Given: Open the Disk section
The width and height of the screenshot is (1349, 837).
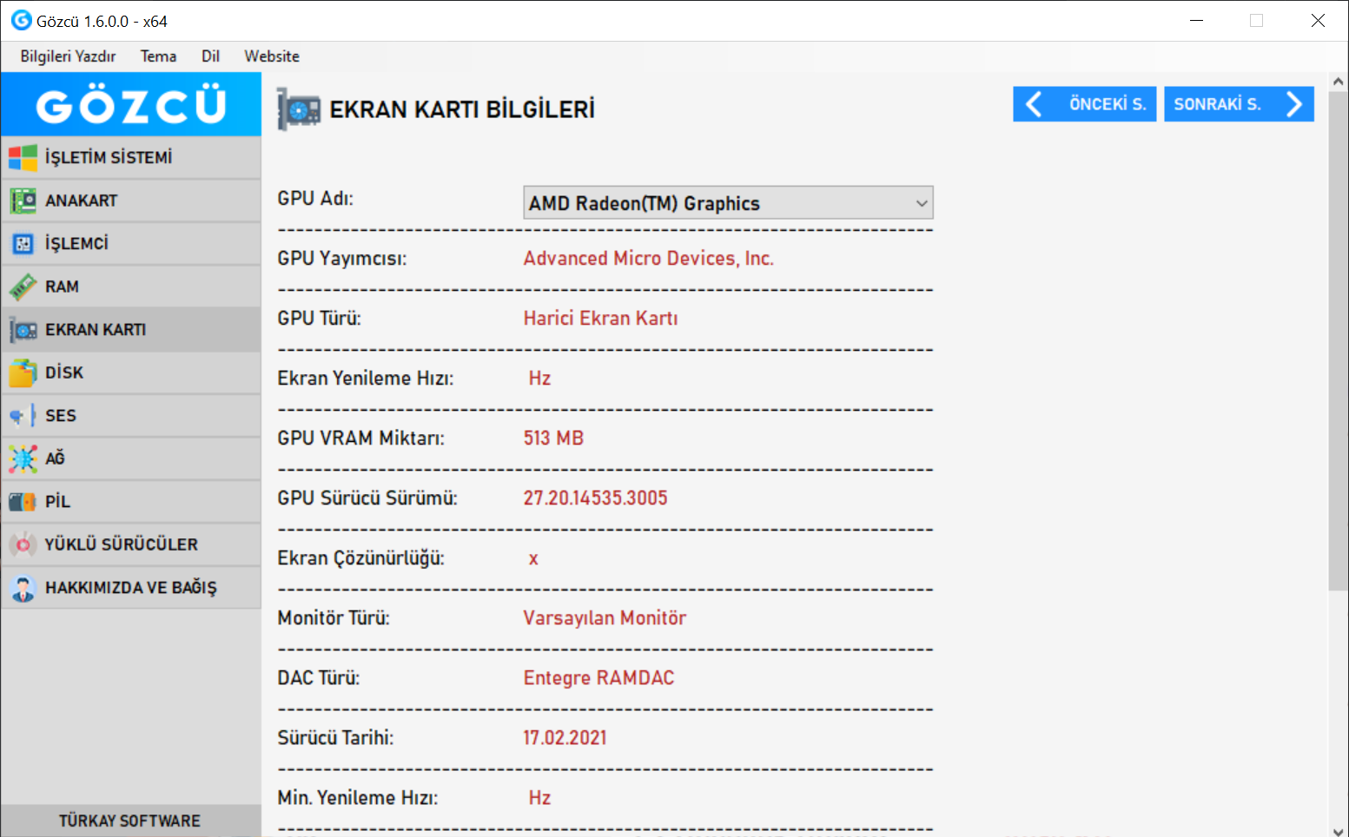Looking at the screenshot, I should coord(131,372).
